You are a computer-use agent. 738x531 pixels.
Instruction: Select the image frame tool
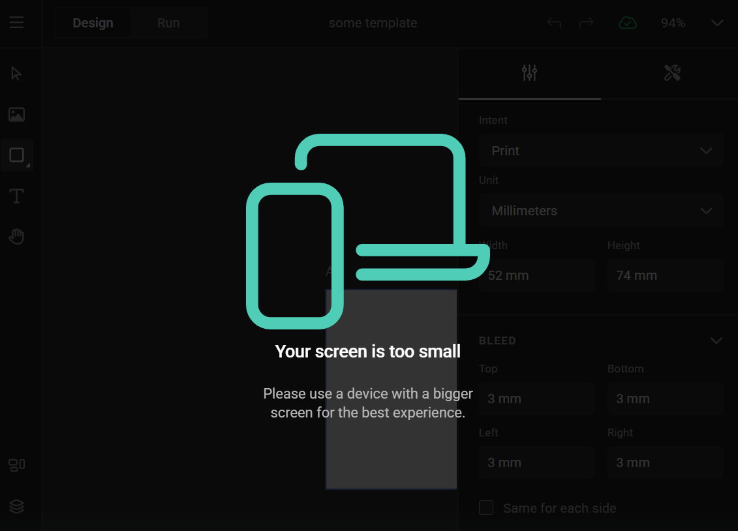pyautogui.click(x=16, y=114)
